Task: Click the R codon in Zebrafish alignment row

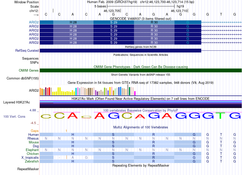Action: 154,161
